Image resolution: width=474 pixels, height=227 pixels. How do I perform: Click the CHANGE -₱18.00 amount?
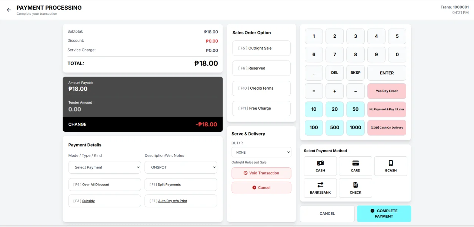coord(206,124)
